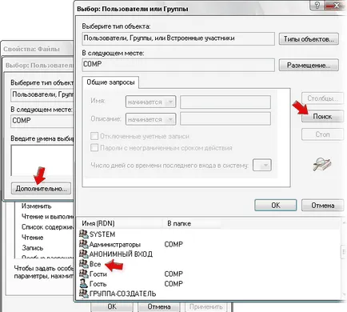Click the COMP location field in front dialog
The width and height of the screenshot is (347, 312).
pos(178,65)
